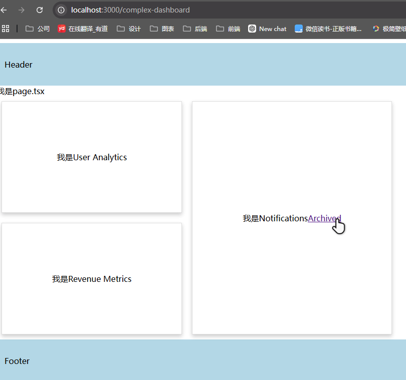Click the Archived link in Notifications
This screenshot has height=380, width=406.
[324, 218]
